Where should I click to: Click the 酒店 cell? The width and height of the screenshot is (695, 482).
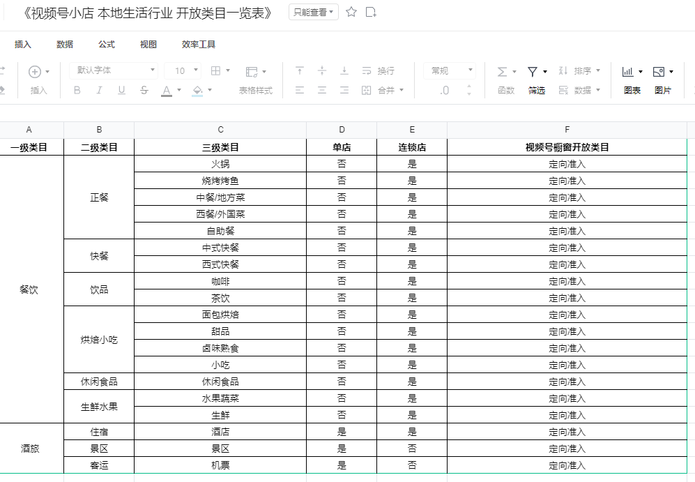pos(220,432)
